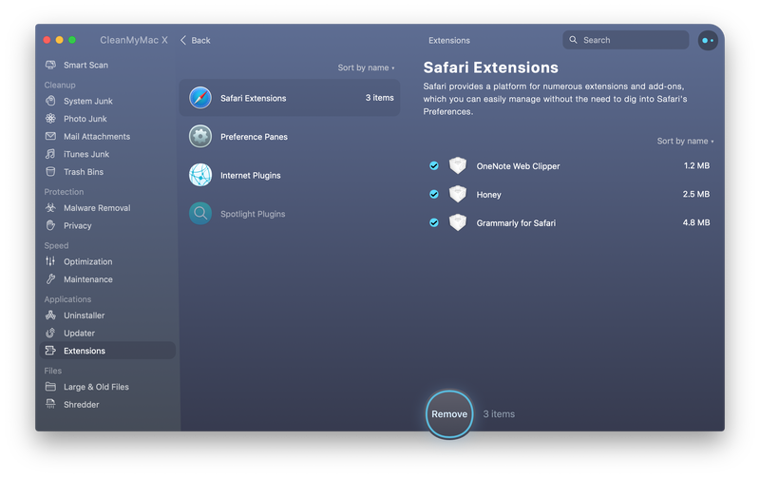Open the Mail Attachments envelope icon
Viewport: 760px width, 478px height.
(x=50, y=136)
